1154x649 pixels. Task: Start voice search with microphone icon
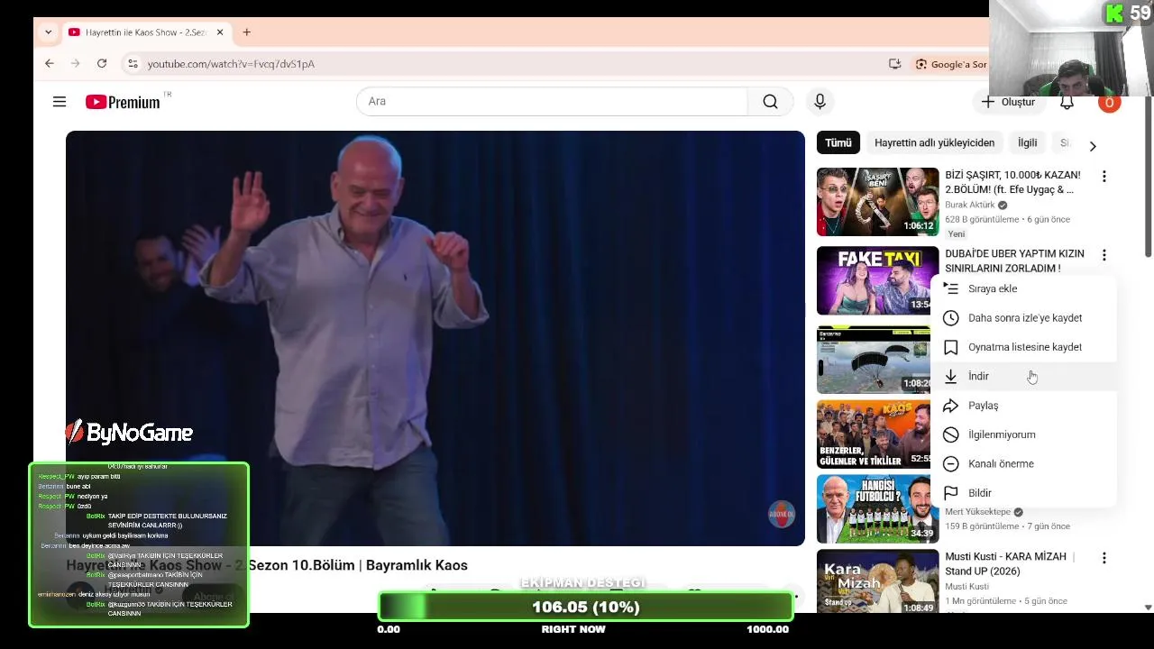[820, 102]
